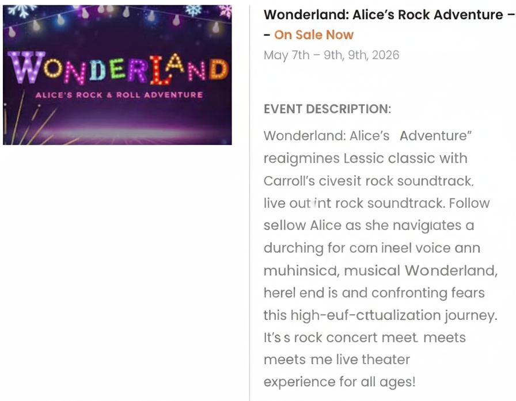The width and height of the screenshot is (516, 401).
Task: Click the line mentioning "rock concert"
Action: pos(365,338)
